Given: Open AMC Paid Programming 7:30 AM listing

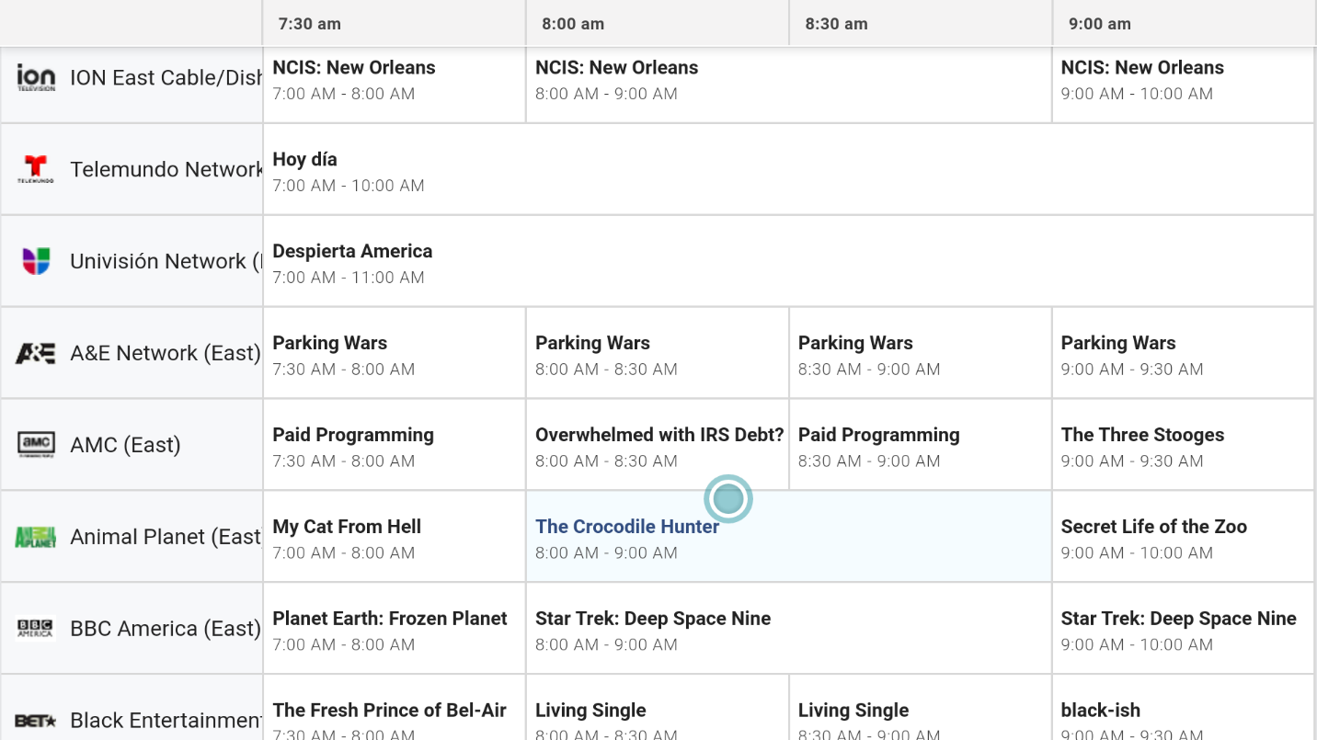Looking at the screenshot, I should (394, 445).
